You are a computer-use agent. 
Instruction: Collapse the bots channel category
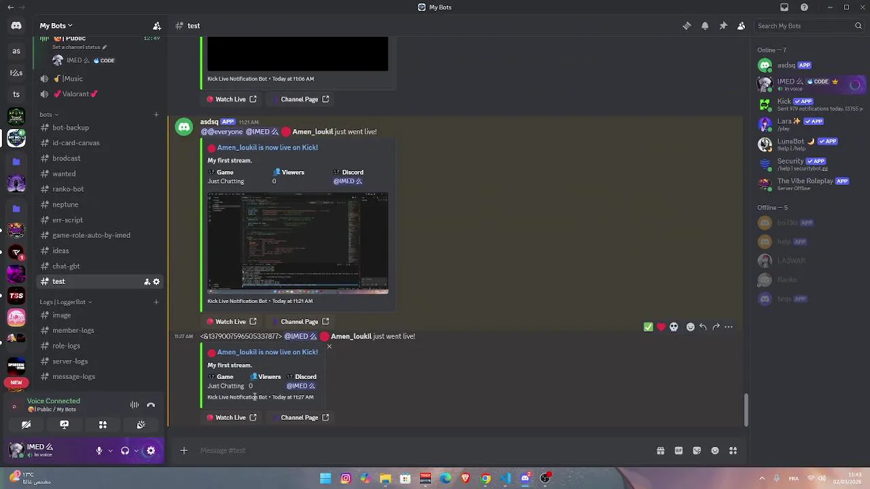(x=49, y=114)
